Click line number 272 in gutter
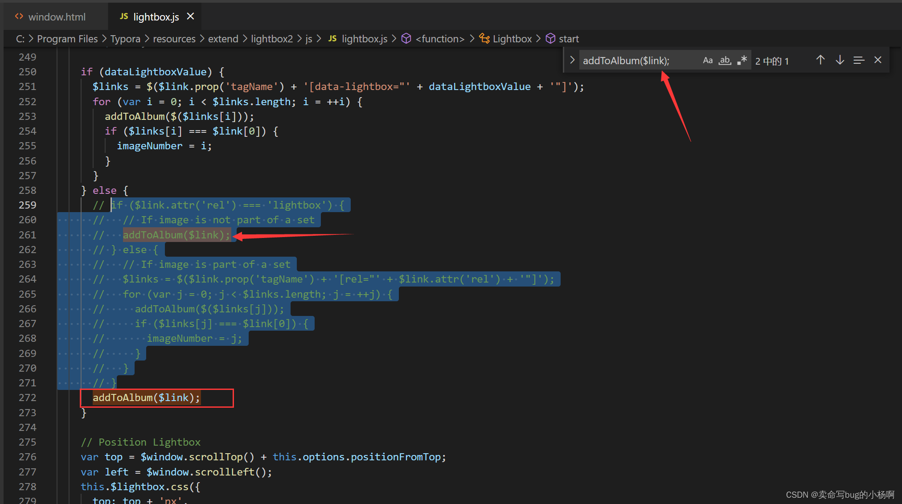 click(x=28, y=397)
